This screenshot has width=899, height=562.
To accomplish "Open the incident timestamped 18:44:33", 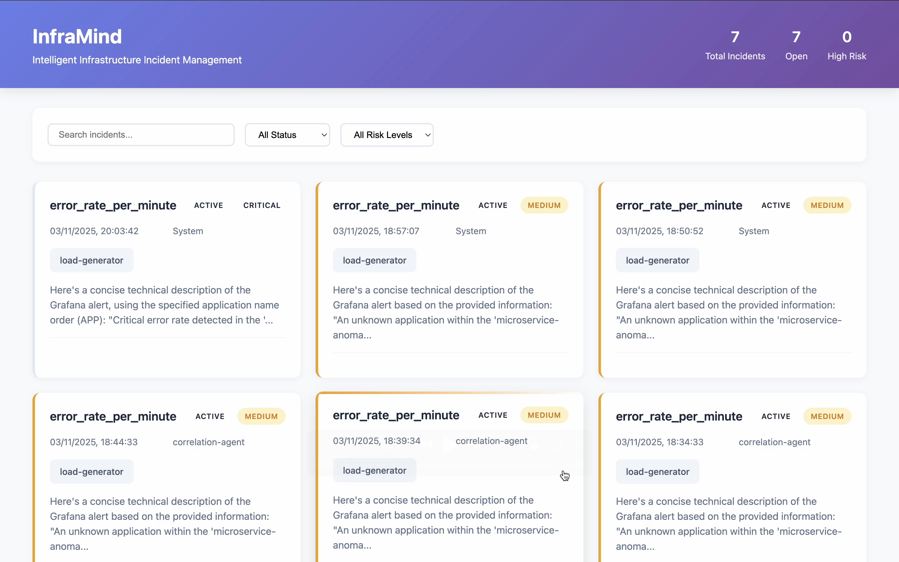I will pos(94,442).
